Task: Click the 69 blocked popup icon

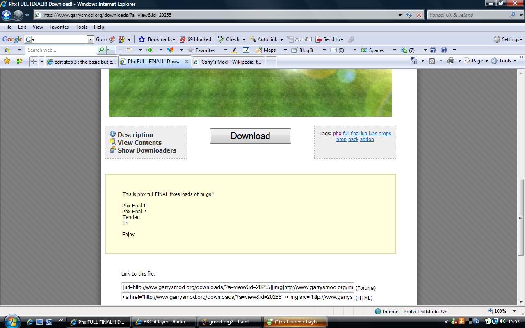Action: tap(183, 39)
